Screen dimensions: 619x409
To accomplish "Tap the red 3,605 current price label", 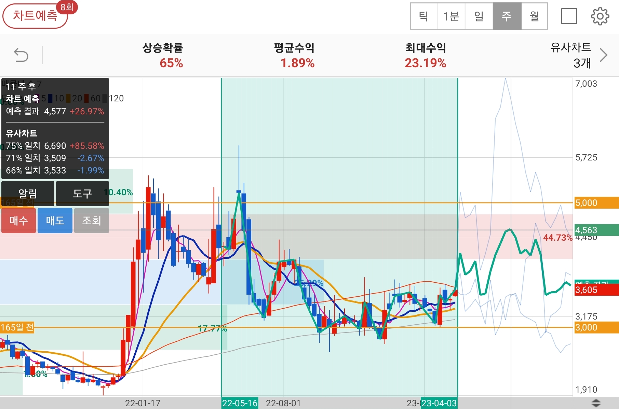I will tap(596, 290).
